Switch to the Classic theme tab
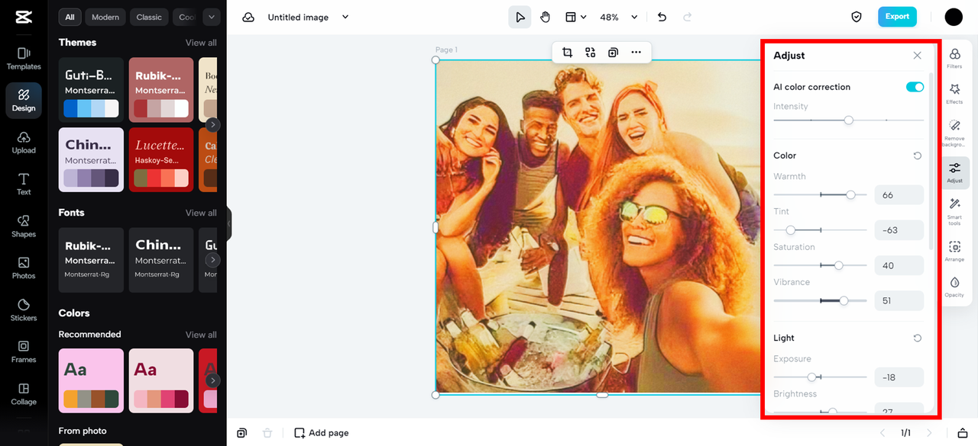This screenshot has width=978, height=446. pyautogui.click(x=149, y=17)
